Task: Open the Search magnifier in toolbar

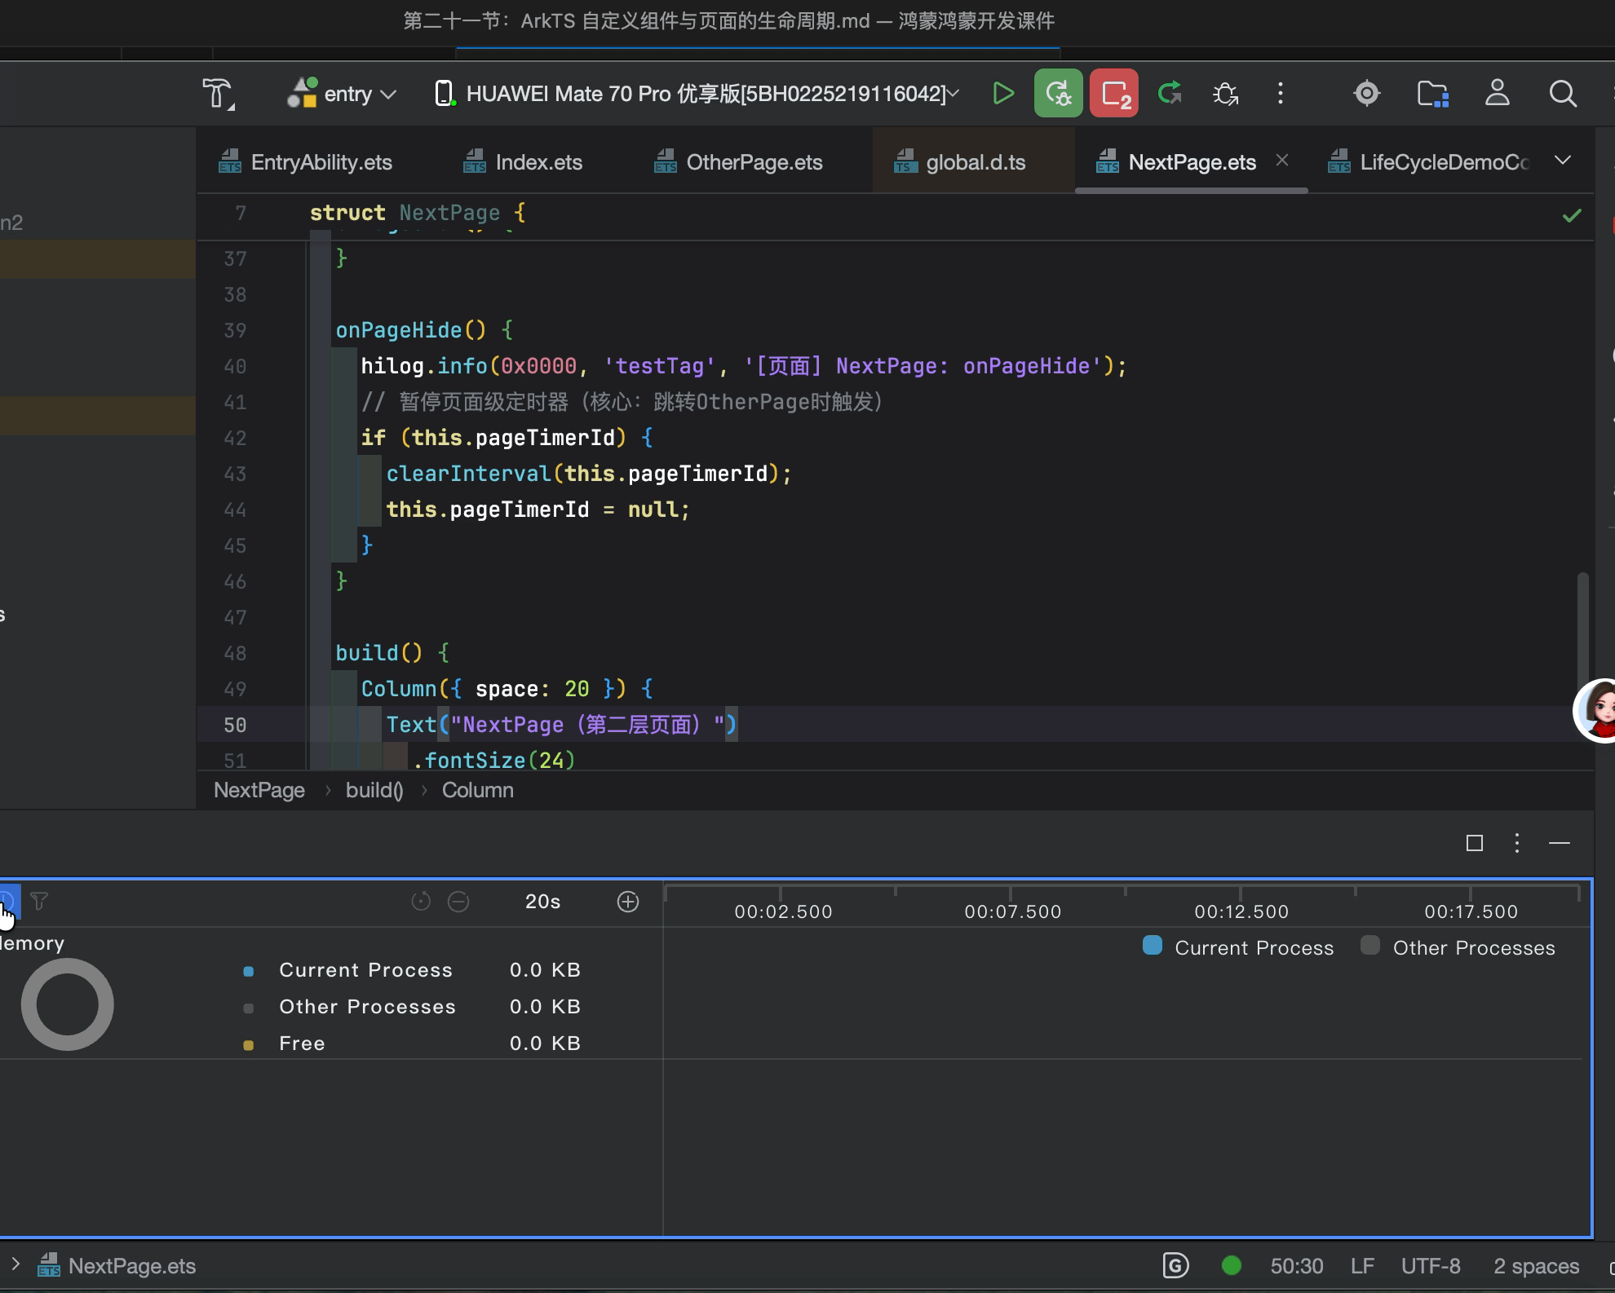Action: (x=1562, y=94)
